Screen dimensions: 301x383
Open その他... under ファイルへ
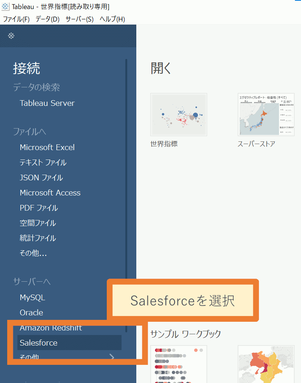33,253
